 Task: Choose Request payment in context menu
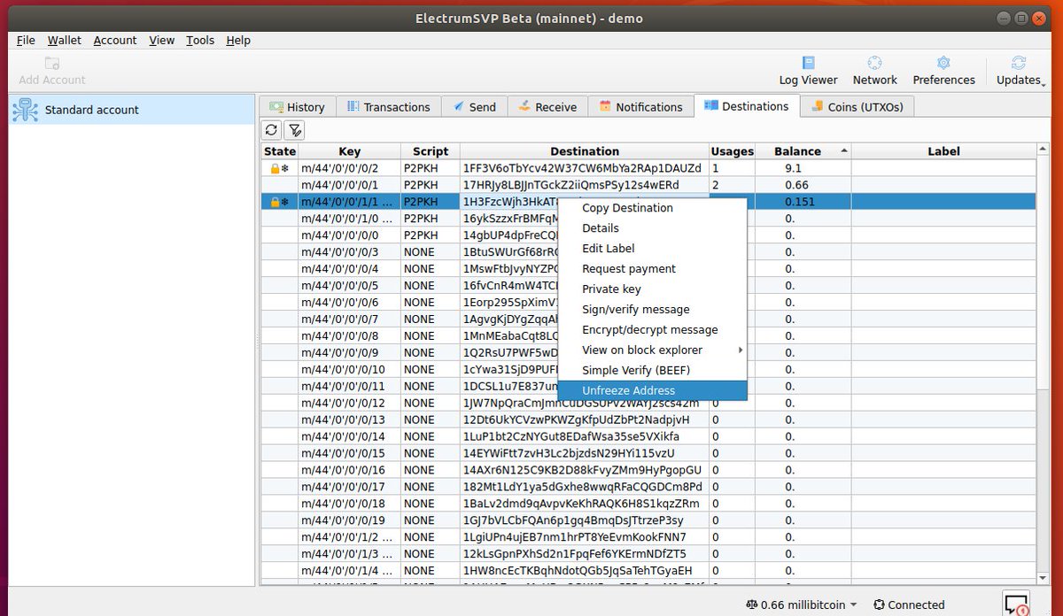coord(652,269)
